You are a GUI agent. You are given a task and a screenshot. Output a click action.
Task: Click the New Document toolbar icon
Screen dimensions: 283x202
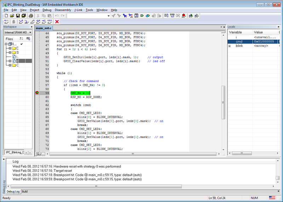pos(6,16)
